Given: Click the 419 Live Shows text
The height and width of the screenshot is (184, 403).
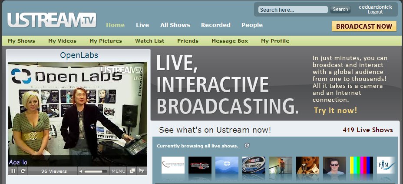Looking at the screenshot, I should coord(368,130).
